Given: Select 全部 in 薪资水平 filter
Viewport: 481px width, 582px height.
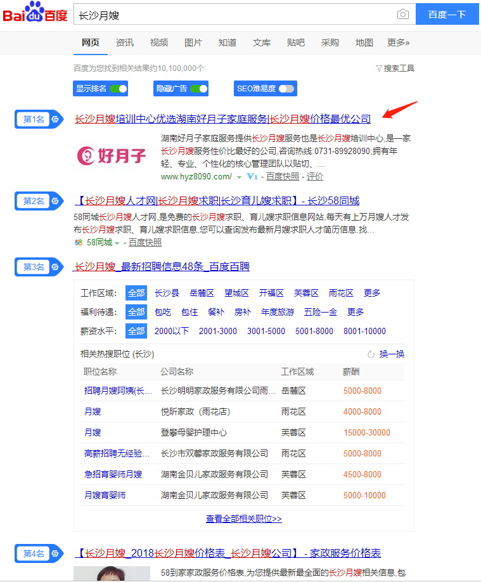Looking at the screenshot, I should (x=136, y=331).
